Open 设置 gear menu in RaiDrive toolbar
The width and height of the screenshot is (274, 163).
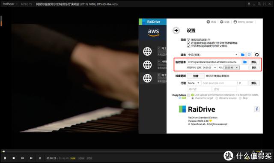pos(224,22)
